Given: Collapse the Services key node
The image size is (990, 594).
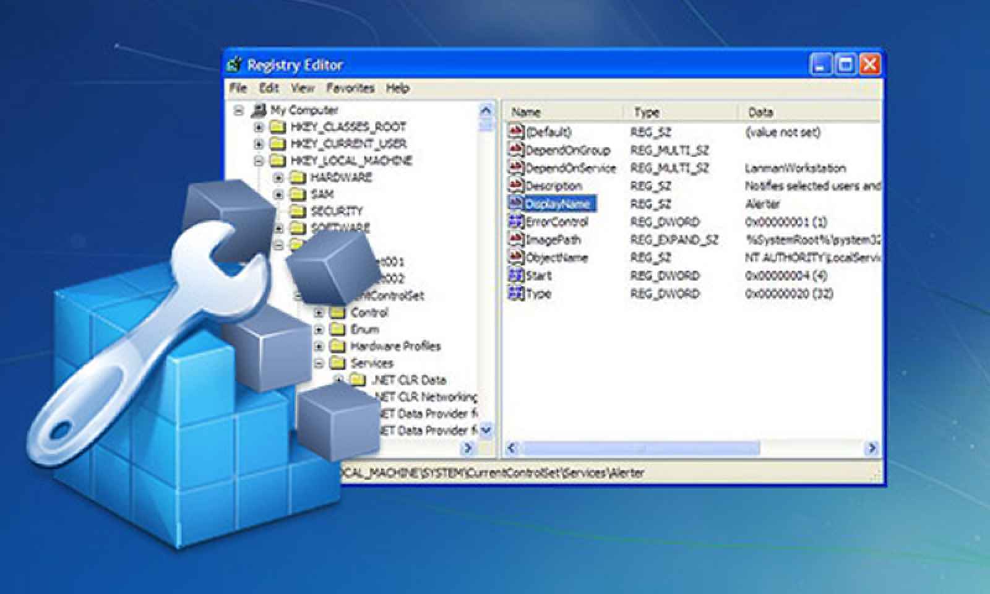Looking at the screenshot, I should [319, 363].
